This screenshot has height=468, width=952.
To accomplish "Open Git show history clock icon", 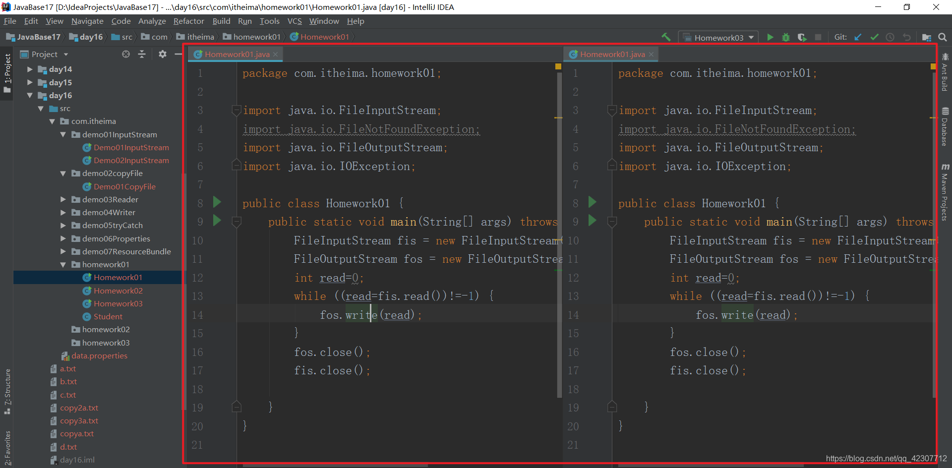I will (x=890, y=37).
